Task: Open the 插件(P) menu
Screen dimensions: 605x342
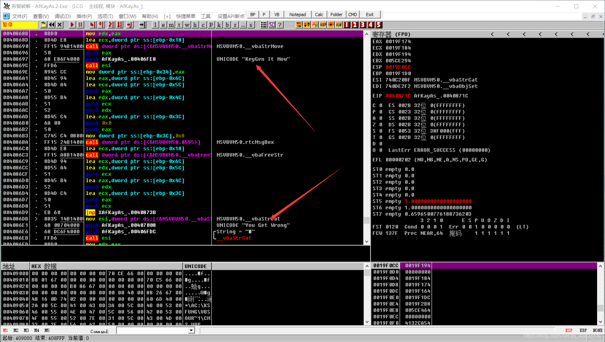Action: (84, 16)
